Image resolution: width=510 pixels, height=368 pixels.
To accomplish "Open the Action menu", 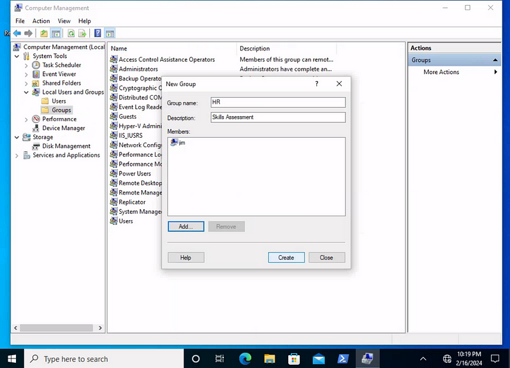I will pos(41,21).
